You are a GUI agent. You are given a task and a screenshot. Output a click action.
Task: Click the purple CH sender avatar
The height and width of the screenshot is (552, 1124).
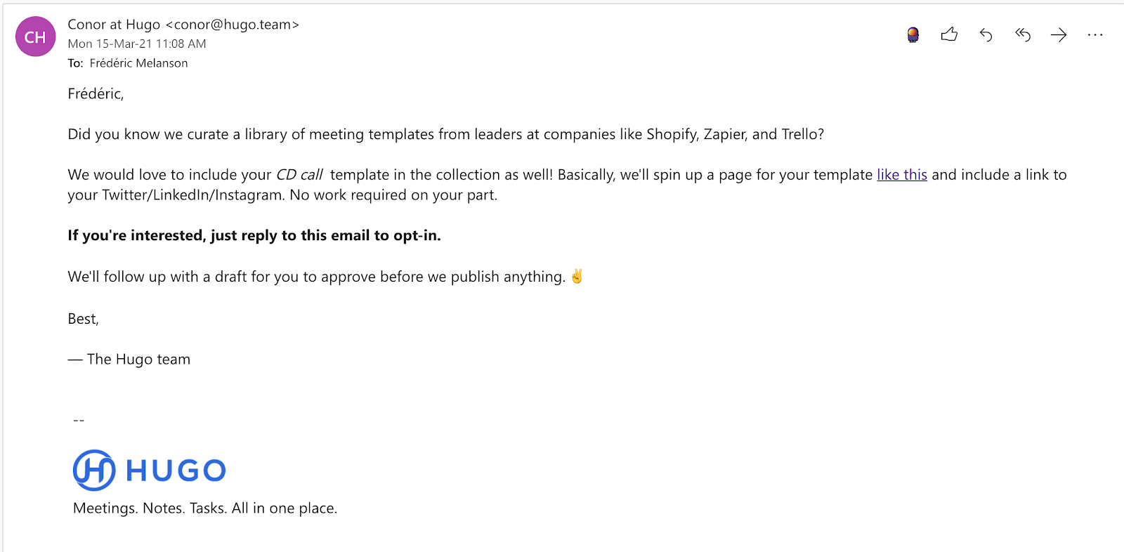click(35, 37)
